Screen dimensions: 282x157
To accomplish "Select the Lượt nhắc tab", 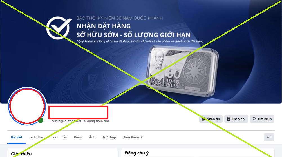I will click(59, 137).
